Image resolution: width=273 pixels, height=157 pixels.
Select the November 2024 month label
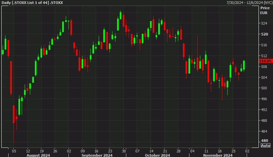click(218, 155)
